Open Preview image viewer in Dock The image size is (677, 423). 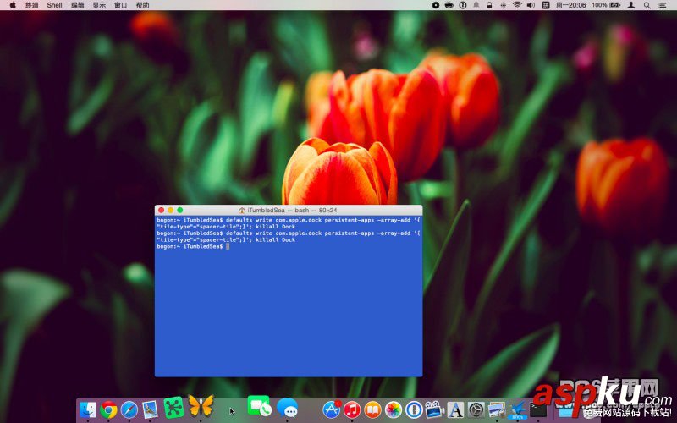click(497, 409)
